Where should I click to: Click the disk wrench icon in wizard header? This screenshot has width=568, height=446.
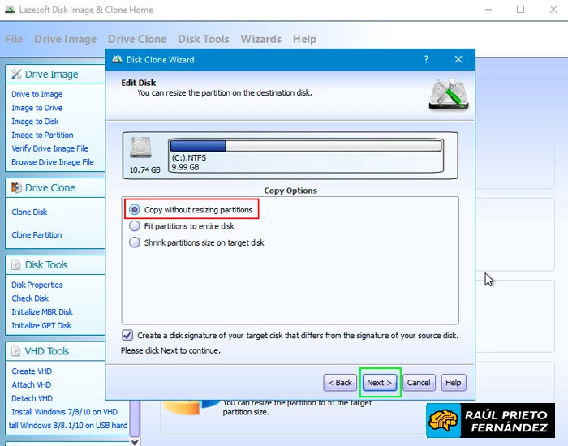[x=447, y=94]
